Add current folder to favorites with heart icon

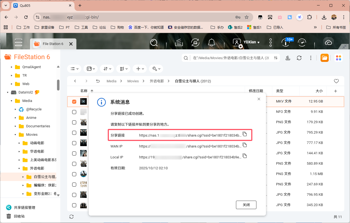click(336, 81)
